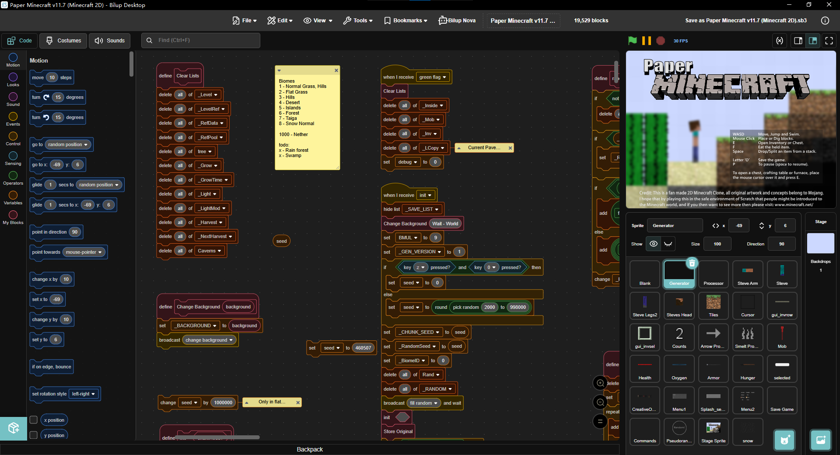The height and width of the screenshot is (455, 840).
Task: Open the Edit menu
Action: click(x=280, y=21)
